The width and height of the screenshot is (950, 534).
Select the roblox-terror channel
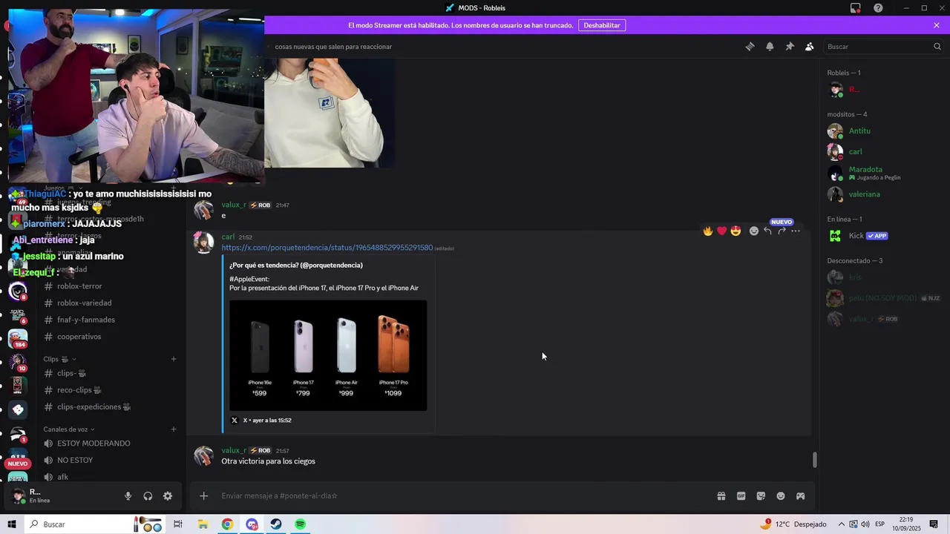pyautogui.click(x=79, y=286)
